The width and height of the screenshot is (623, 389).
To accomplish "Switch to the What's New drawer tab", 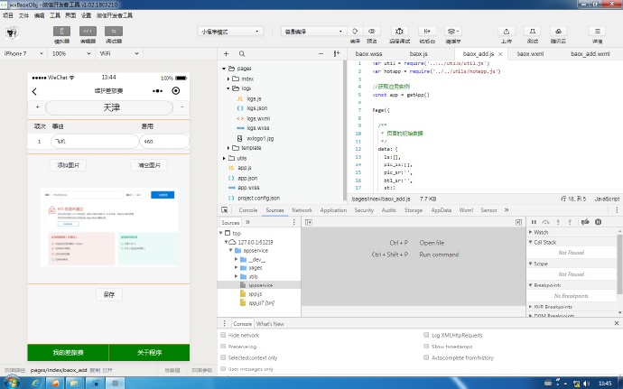I will [270, 323].
